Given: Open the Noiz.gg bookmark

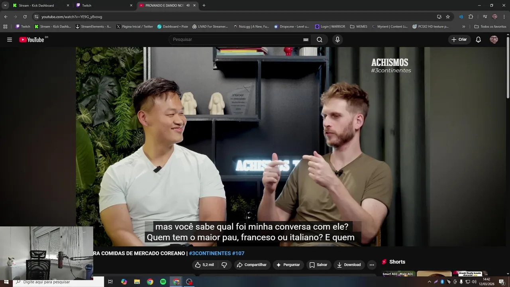Looking at the screenshot, I should point(251,27).
